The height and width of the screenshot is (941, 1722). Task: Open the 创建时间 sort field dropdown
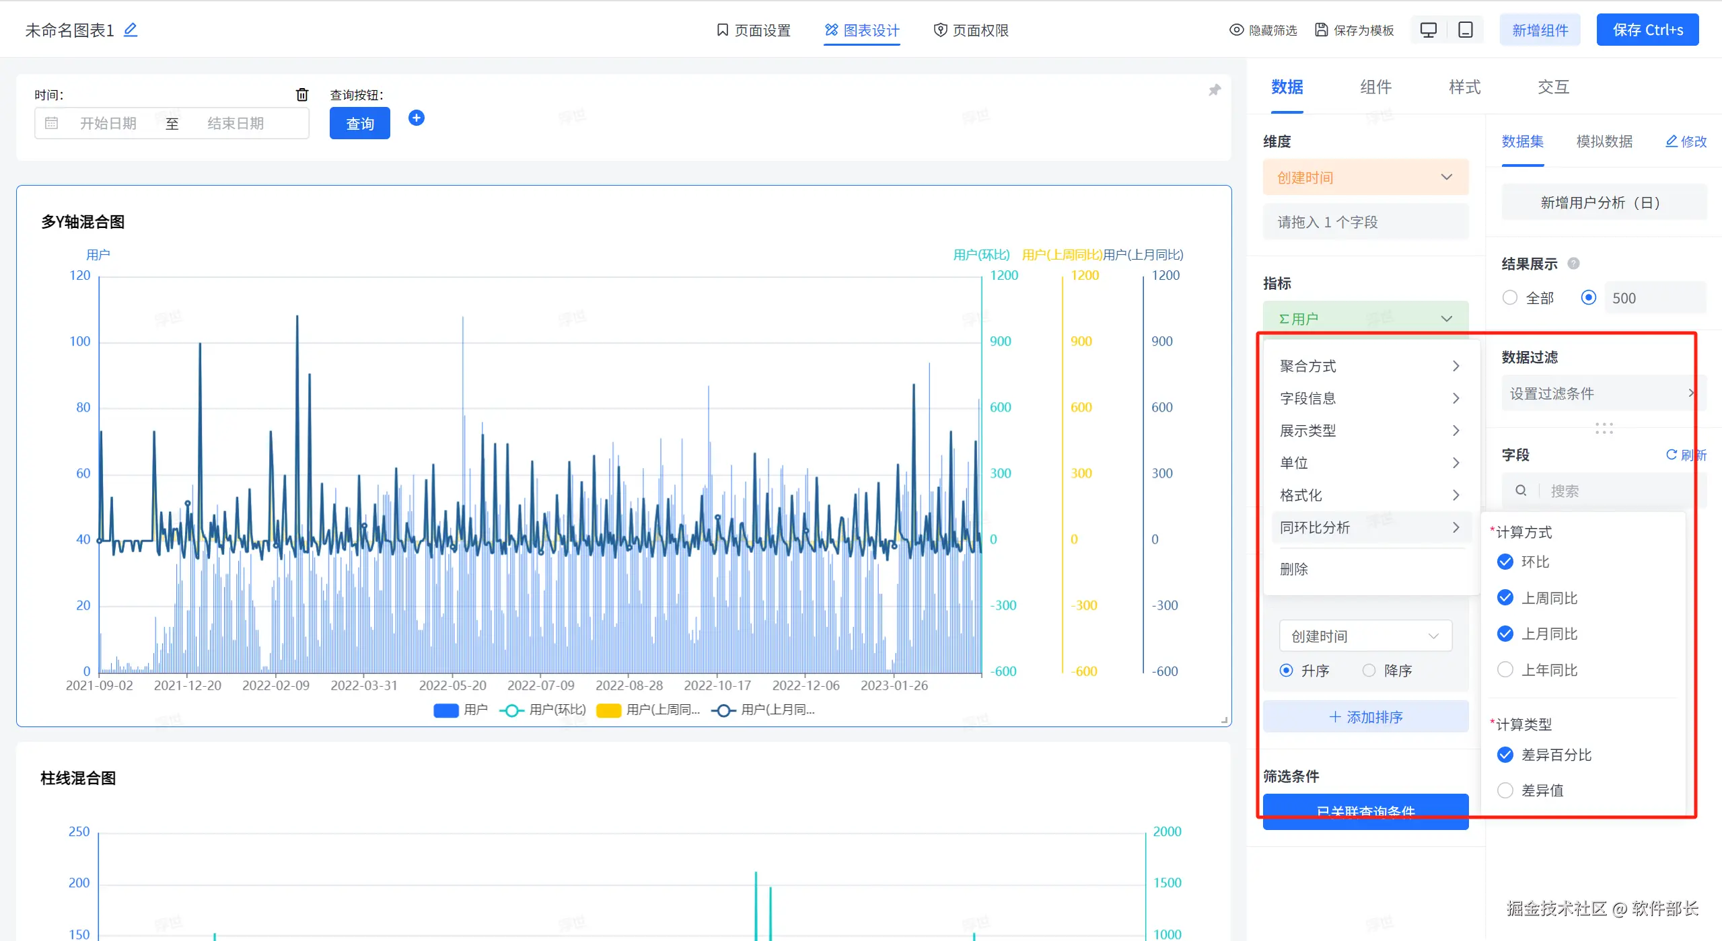tap(1365, 636)
